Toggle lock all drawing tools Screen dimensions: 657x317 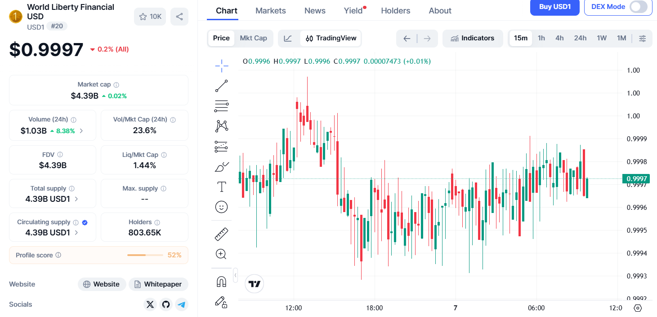221,302
